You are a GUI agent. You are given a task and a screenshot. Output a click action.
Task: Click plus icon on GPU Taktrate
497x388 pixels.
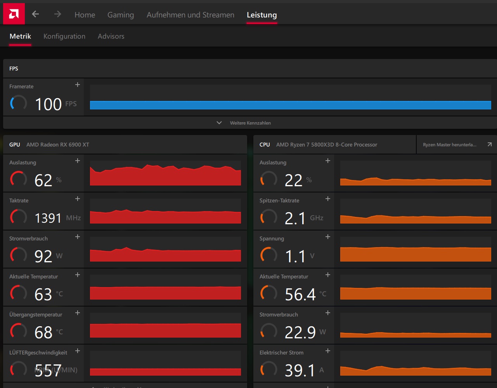pyautogui.click(x=78, y=199)
